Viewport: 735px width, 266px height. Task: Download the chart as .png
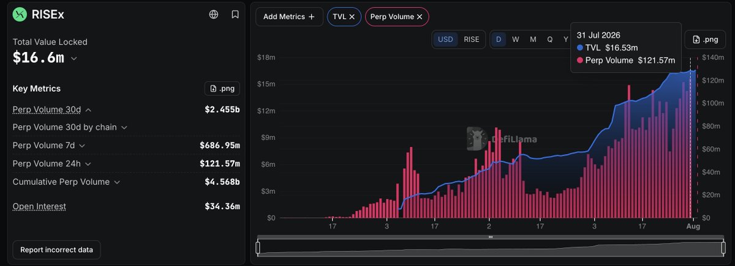click(704, 39)
